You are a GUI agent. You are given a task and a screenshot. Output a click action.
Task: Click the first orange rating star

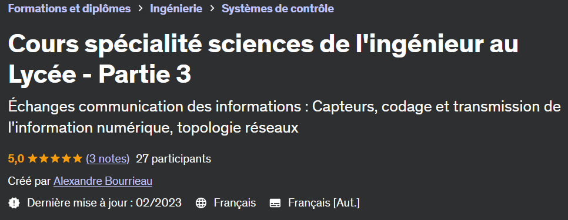click(x=32, y=158)
